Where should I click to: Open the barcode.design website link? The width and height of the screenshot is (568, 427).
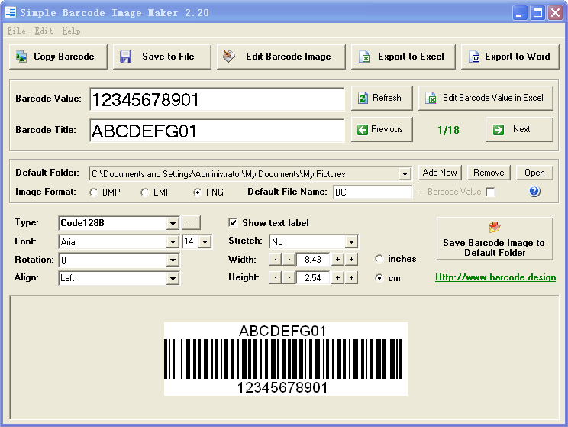pos(495,277)
